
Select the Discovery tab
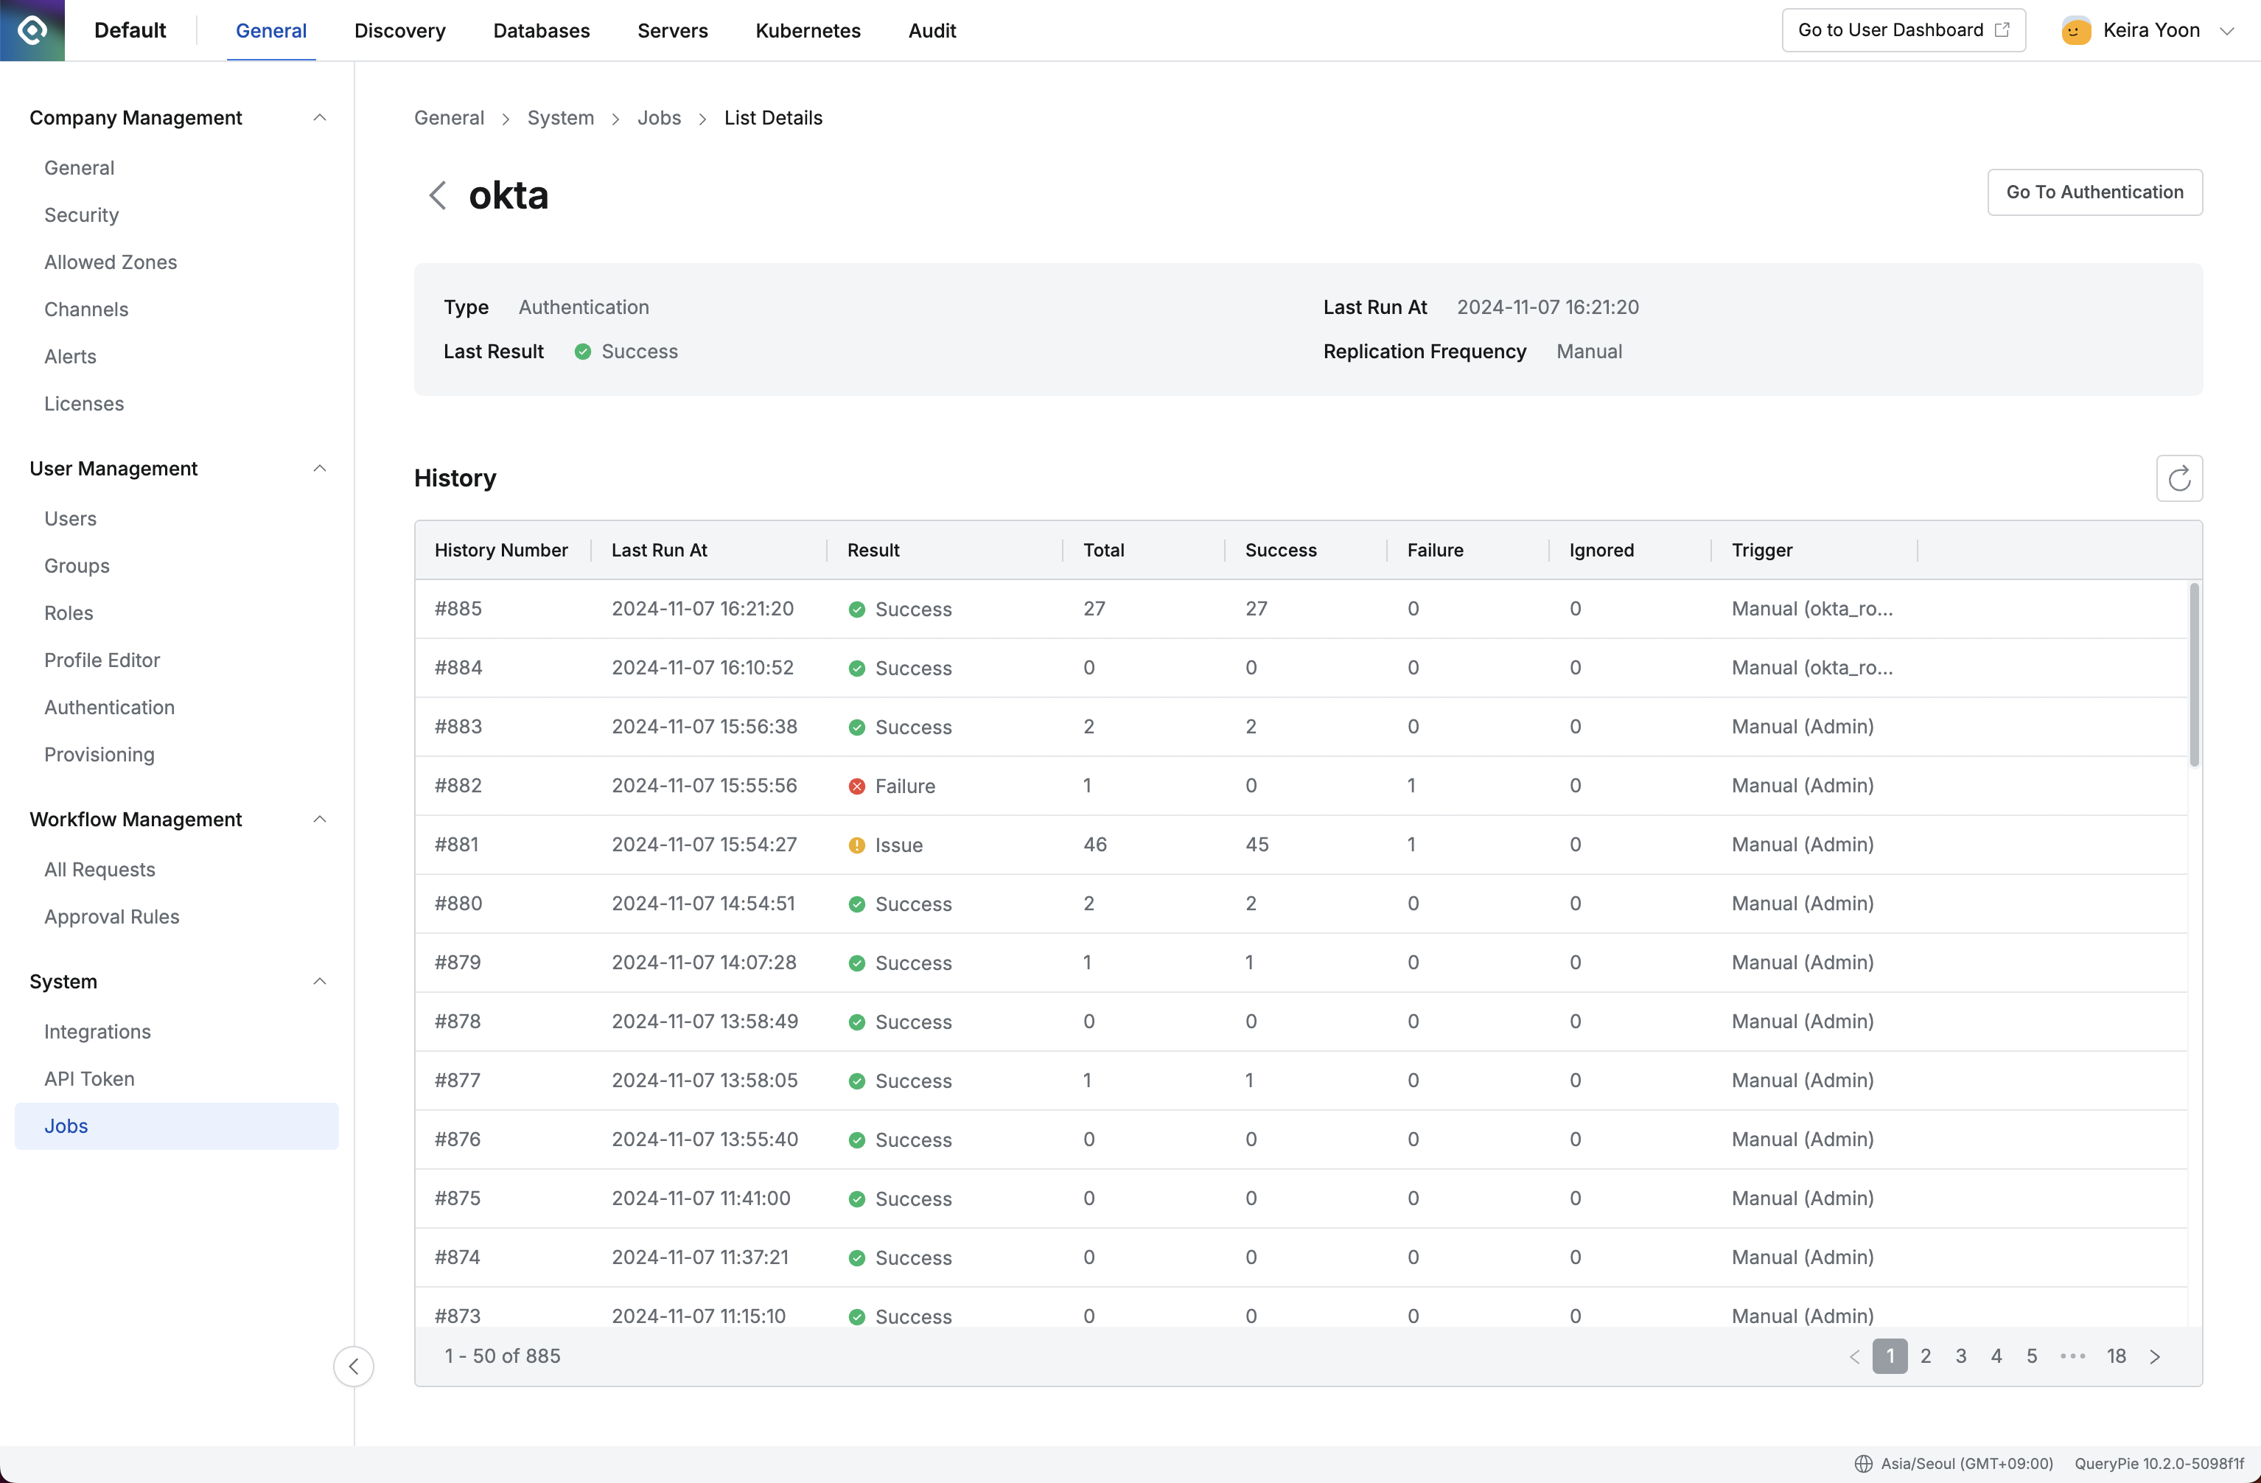point(400,29)
